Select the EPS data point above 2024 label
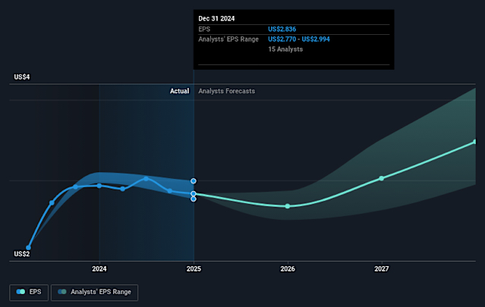The height and width of the screenshot is (307, 485). [x=99, y=185]
